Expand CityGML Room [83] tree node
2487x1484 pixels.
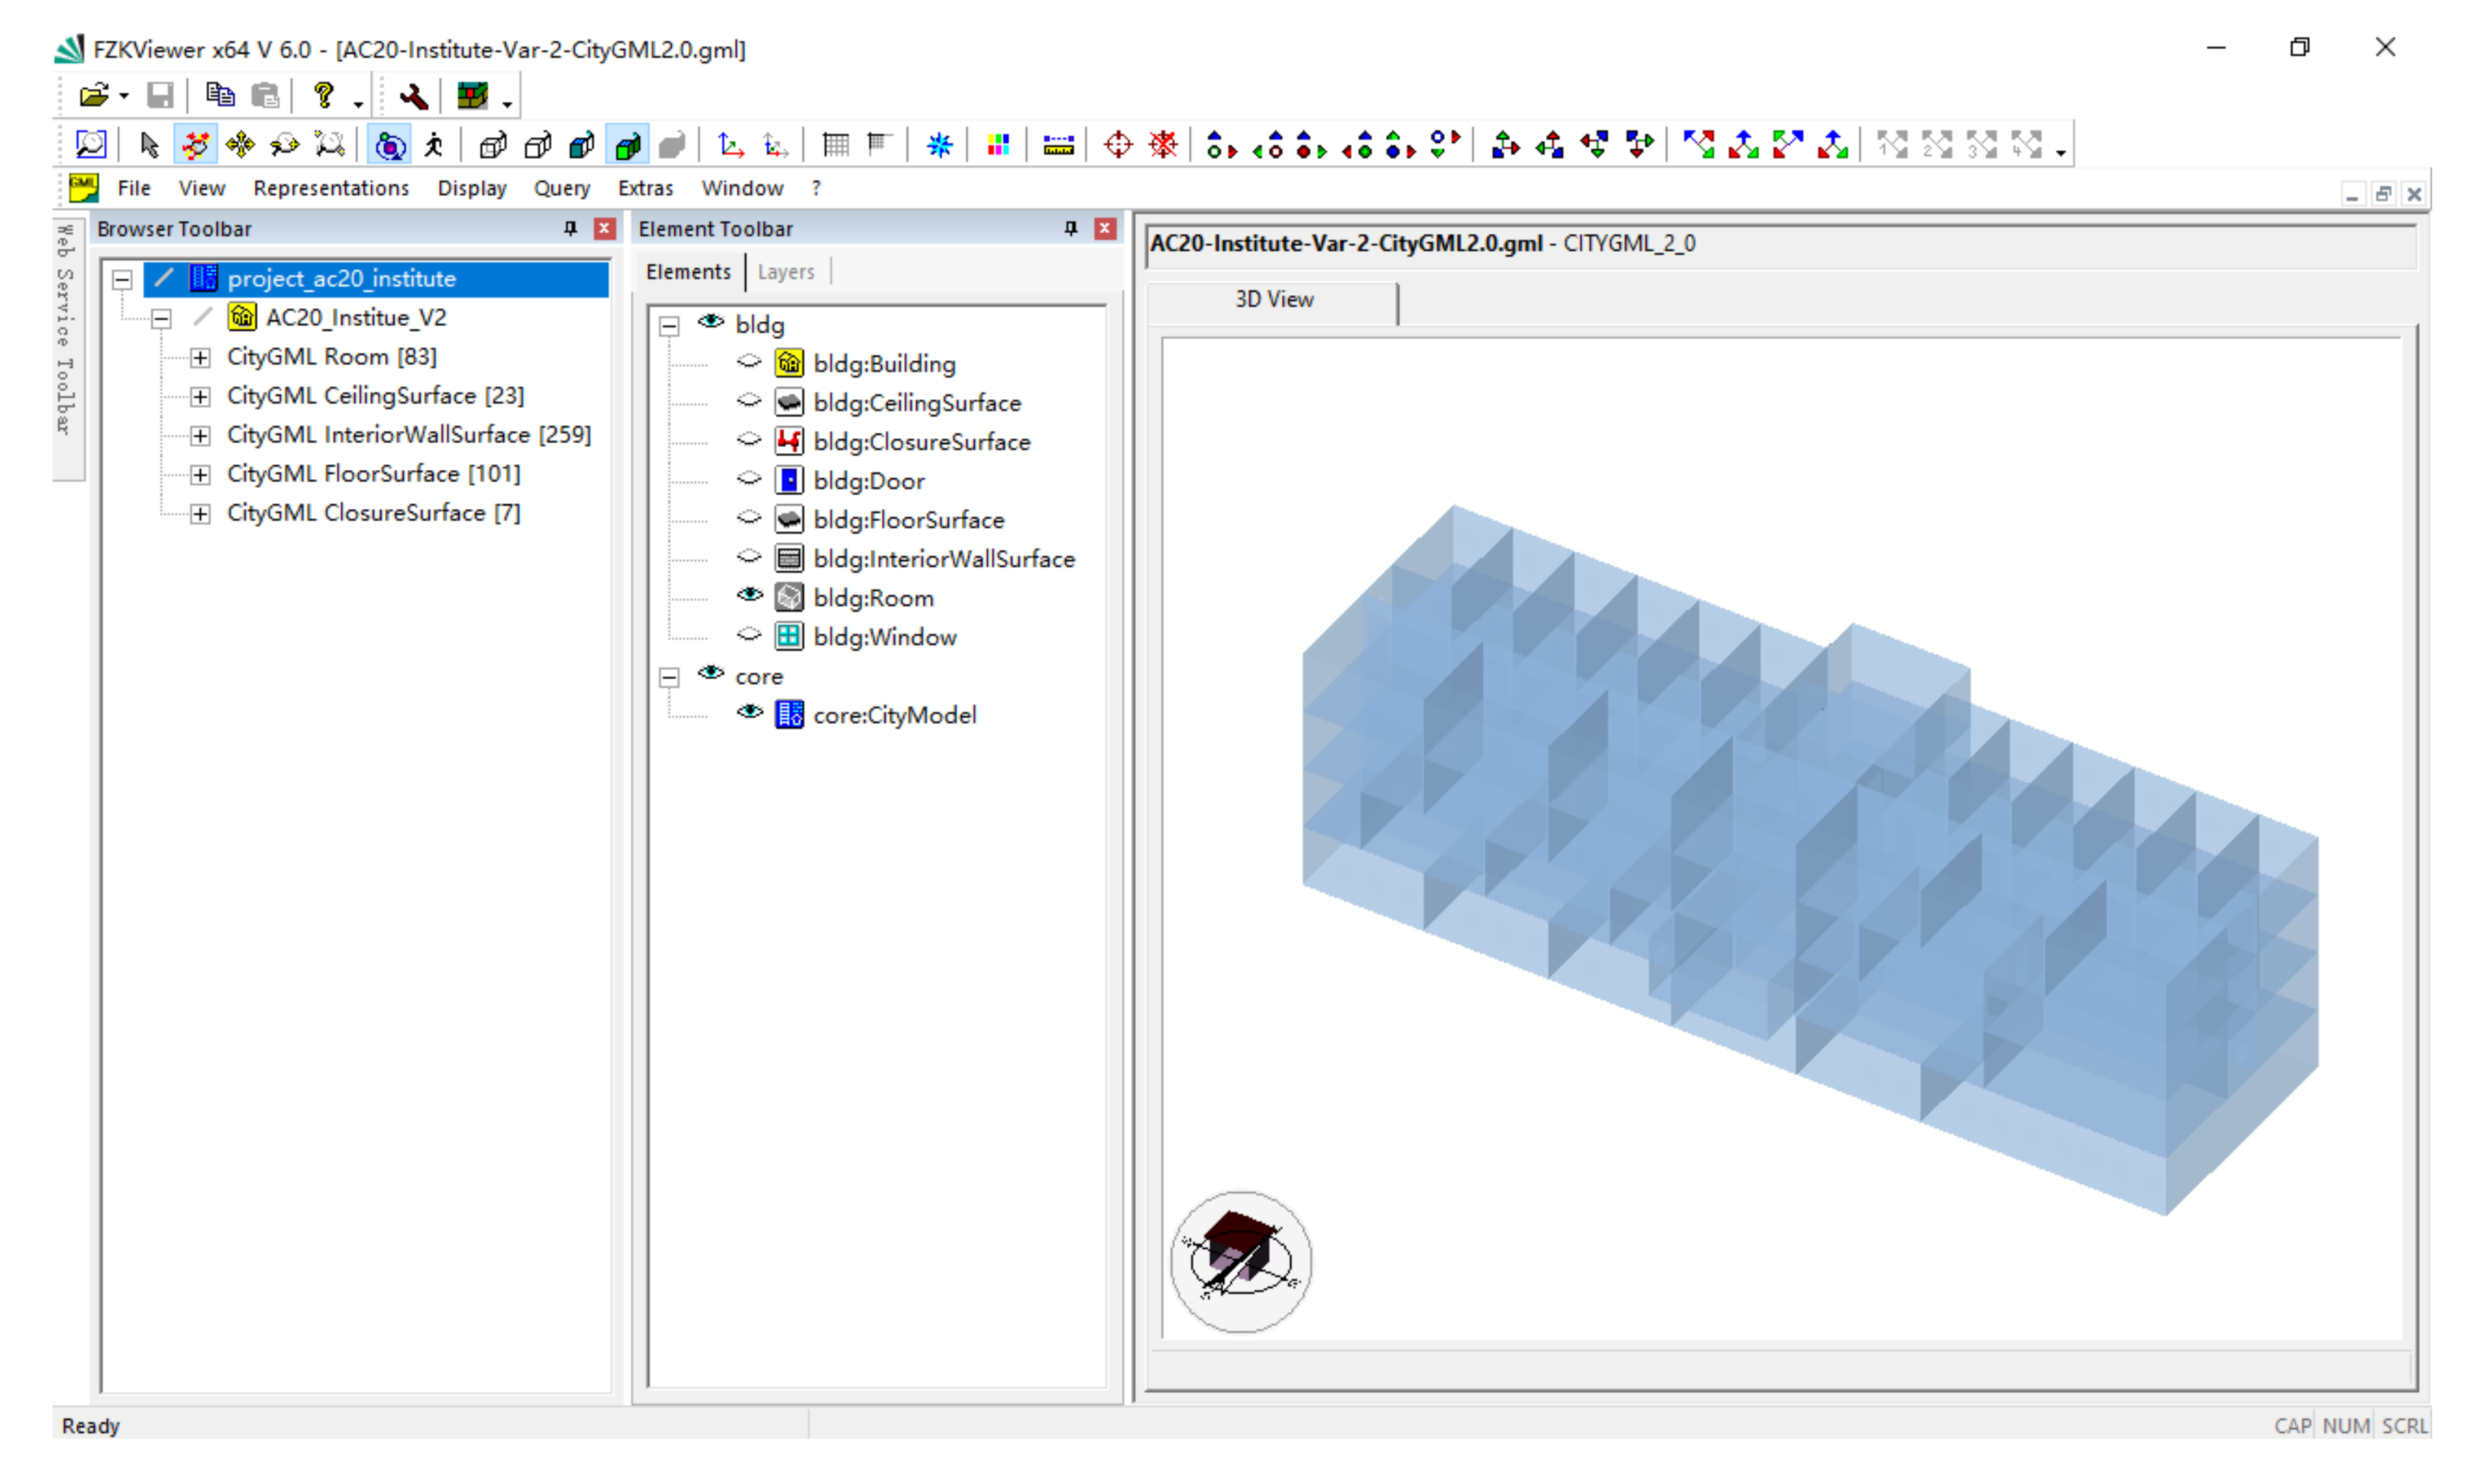(200, 358)
